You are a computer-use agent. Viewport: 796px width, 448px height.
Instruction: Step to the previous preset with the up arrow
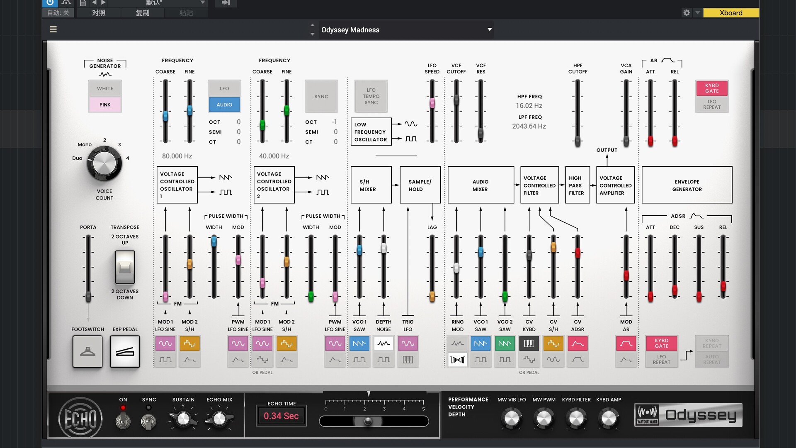[312, 25]
